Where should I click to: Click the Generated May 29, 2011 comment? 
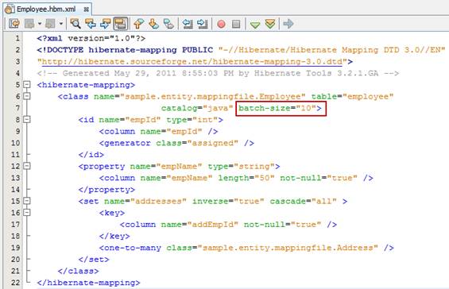click(218, 73)
